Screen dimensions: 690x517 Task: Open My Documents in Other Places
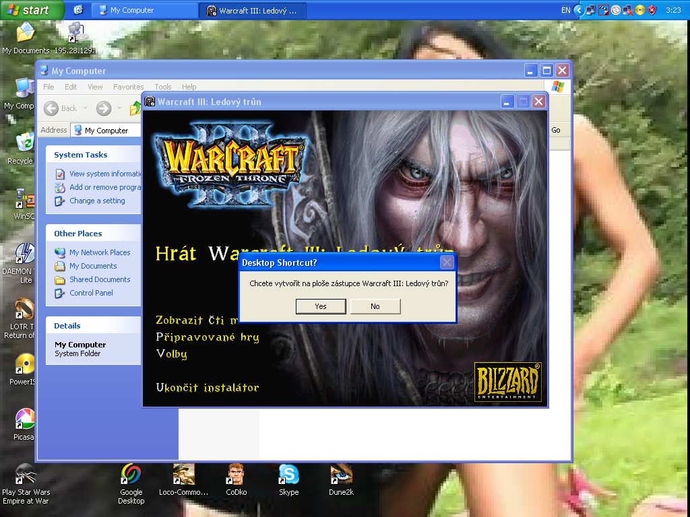93,266
